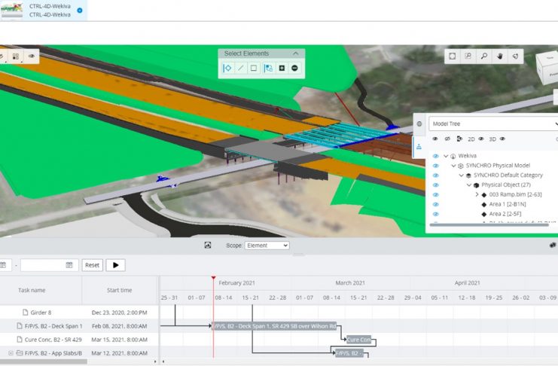The width and height of the screenshot is (558, 366).
Task: Click the add-to-selection plus icon
Action: coord(282,69)
